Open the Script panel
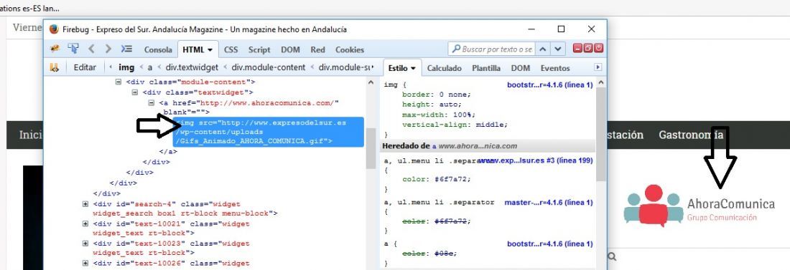 (x=259, y=50)
